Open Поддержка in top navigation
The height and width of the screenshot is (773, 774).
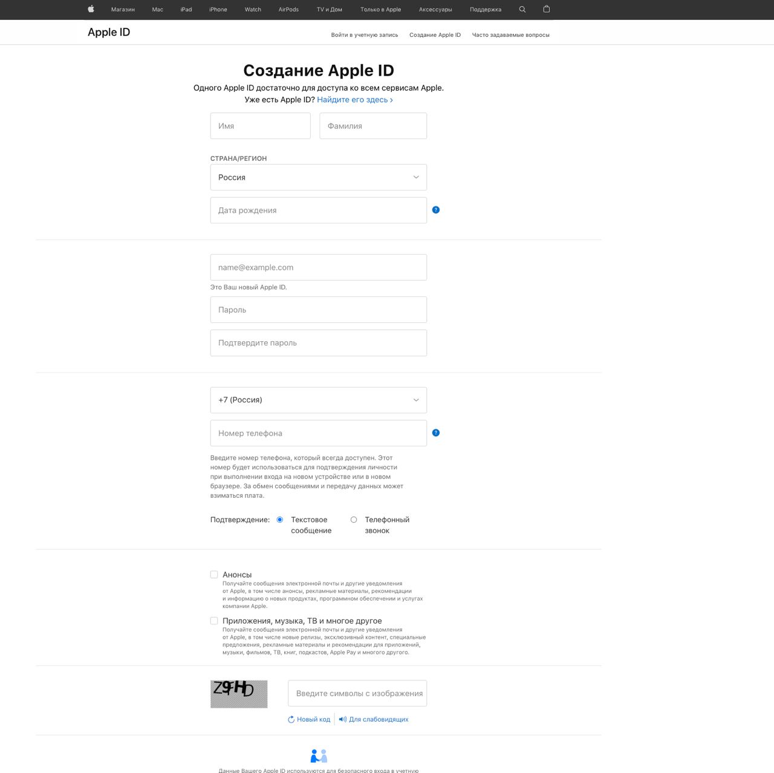(x=486, y=10)
